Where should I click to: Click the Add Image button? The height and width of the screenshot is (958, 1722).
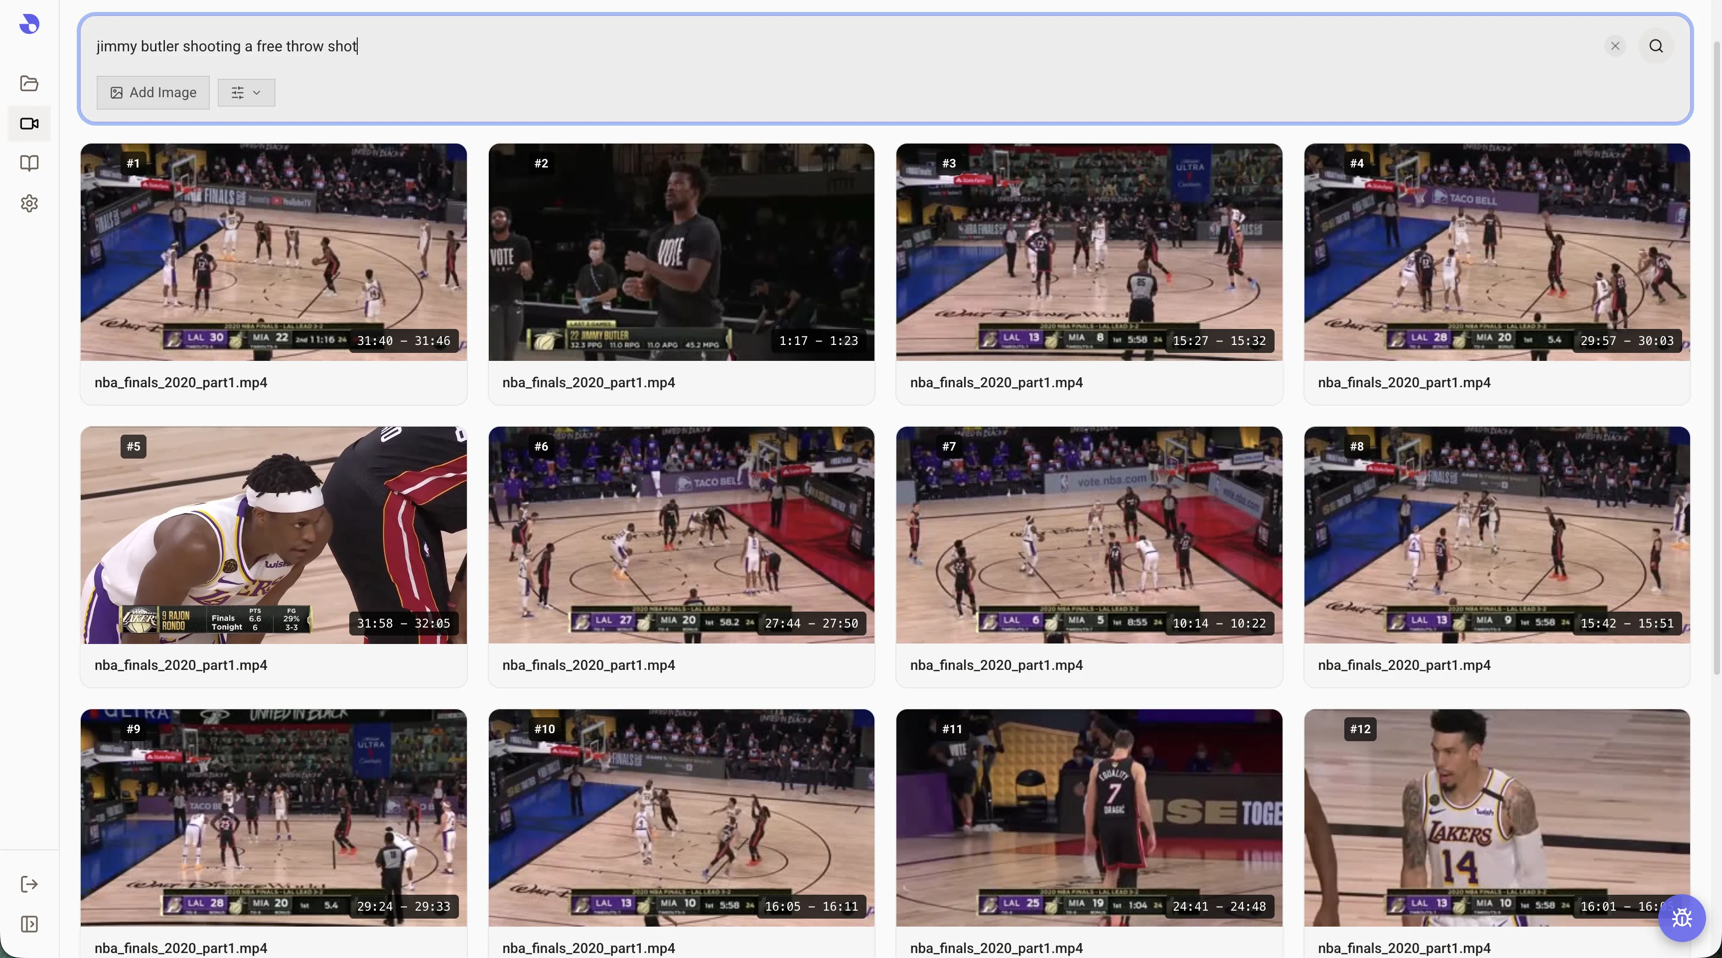pyautogui.click(x=153, y=93)
